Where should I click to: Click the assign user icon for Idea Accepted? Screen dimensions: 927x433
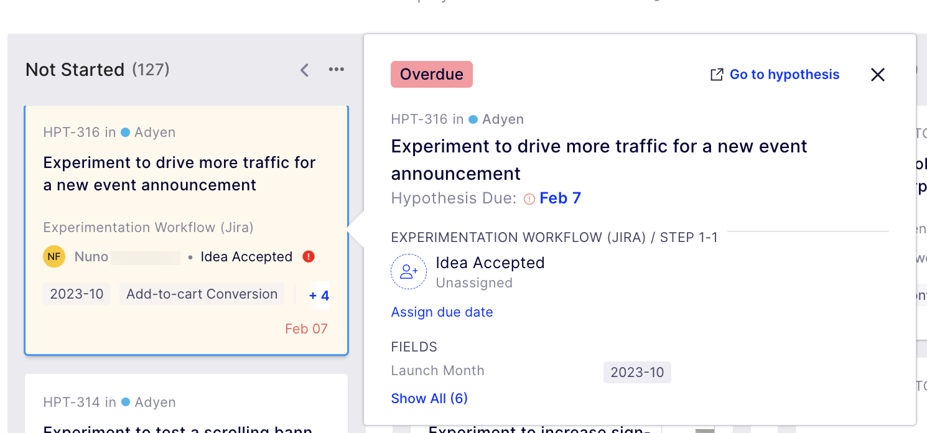click(x=409, y=272)
